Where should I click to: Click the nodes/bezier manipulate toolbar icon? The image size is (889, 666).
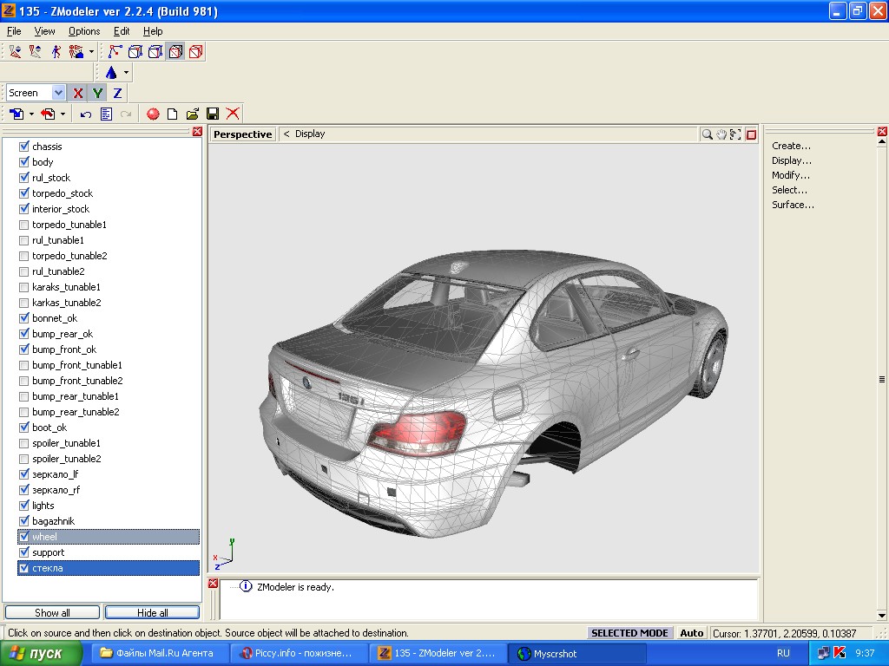[x=115, y=51]
